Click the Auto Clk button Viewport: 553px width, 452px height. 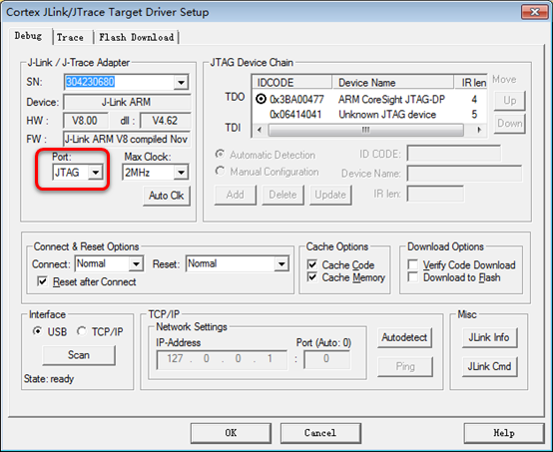tap(167, 196)
